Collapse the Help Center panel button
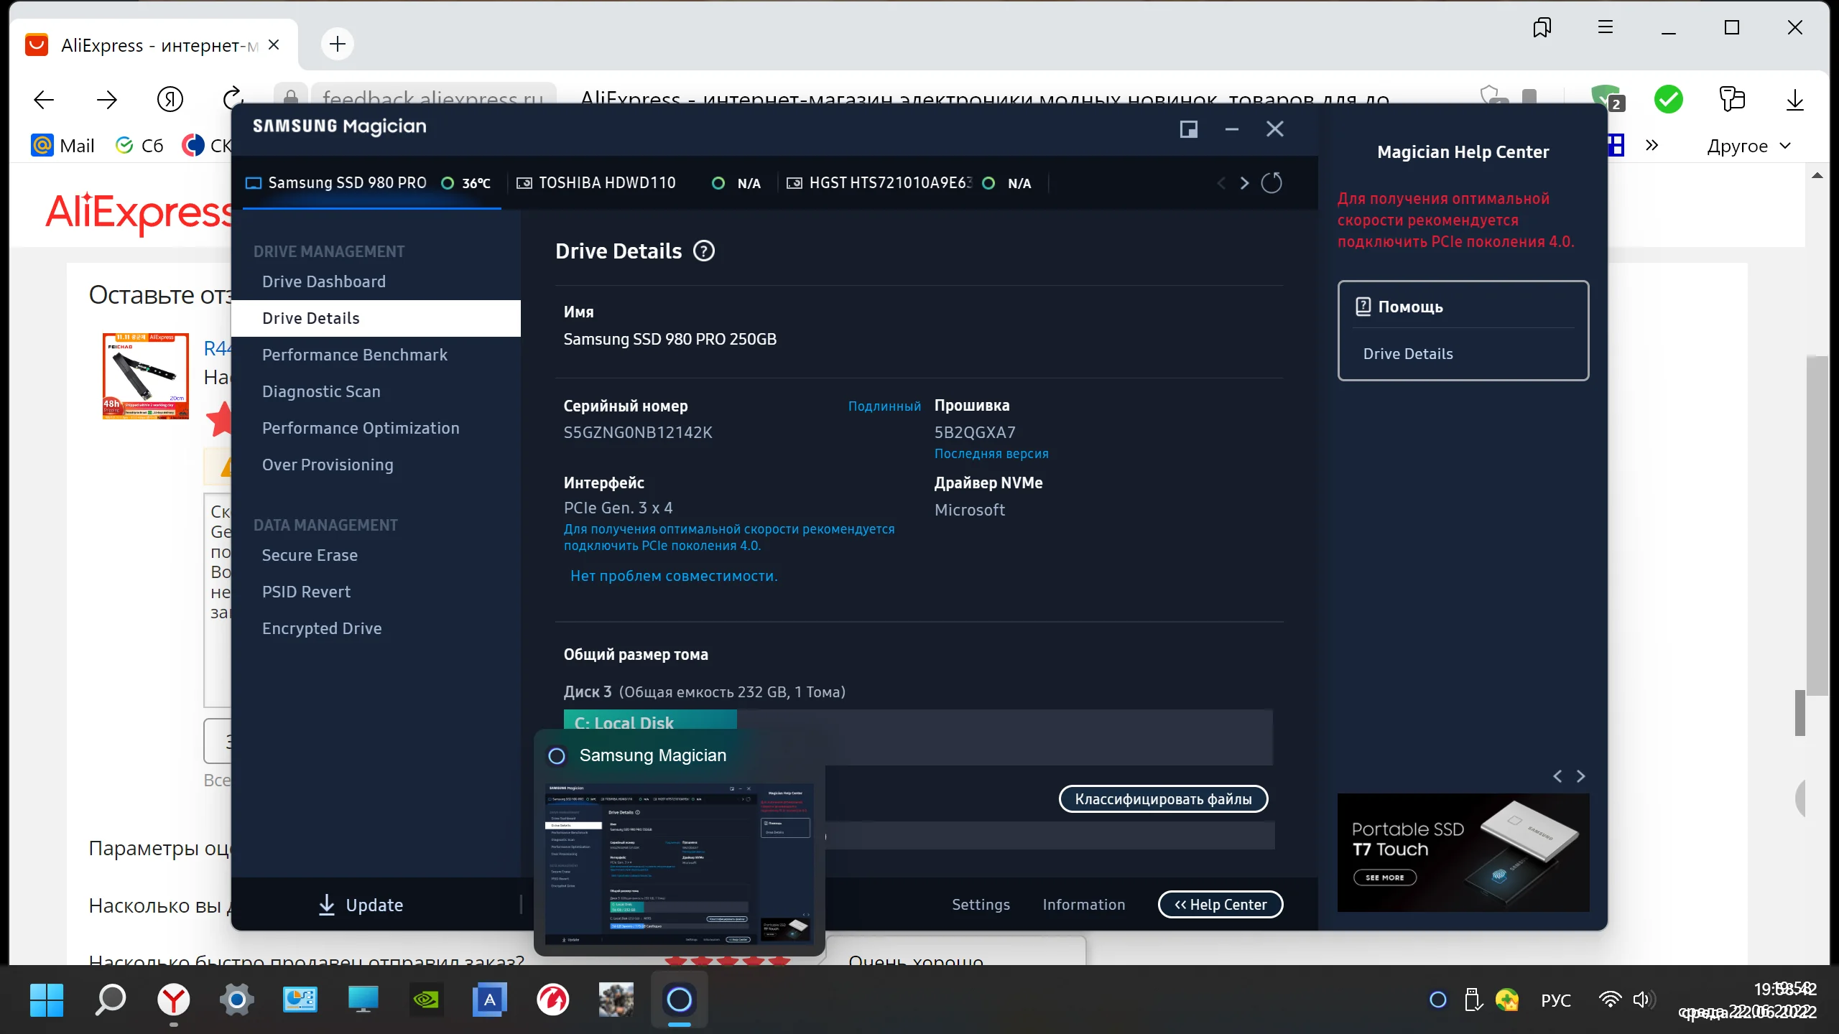The width and height of the screenshot is (1839, 1034). click(x=1220, y=905)
